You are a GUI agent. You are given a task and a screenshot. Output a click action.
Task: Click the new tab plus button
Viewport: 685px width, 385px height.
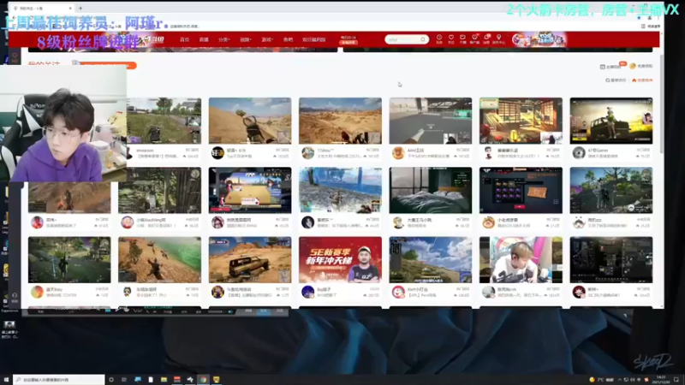point(80,9)
